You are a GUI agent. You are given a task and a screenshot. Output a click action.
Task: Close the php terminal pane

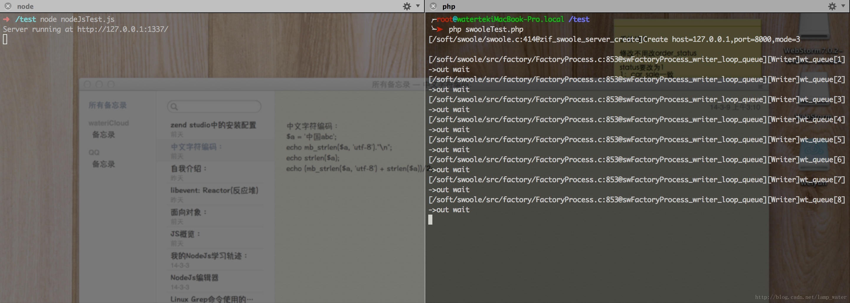pos(433,6)
